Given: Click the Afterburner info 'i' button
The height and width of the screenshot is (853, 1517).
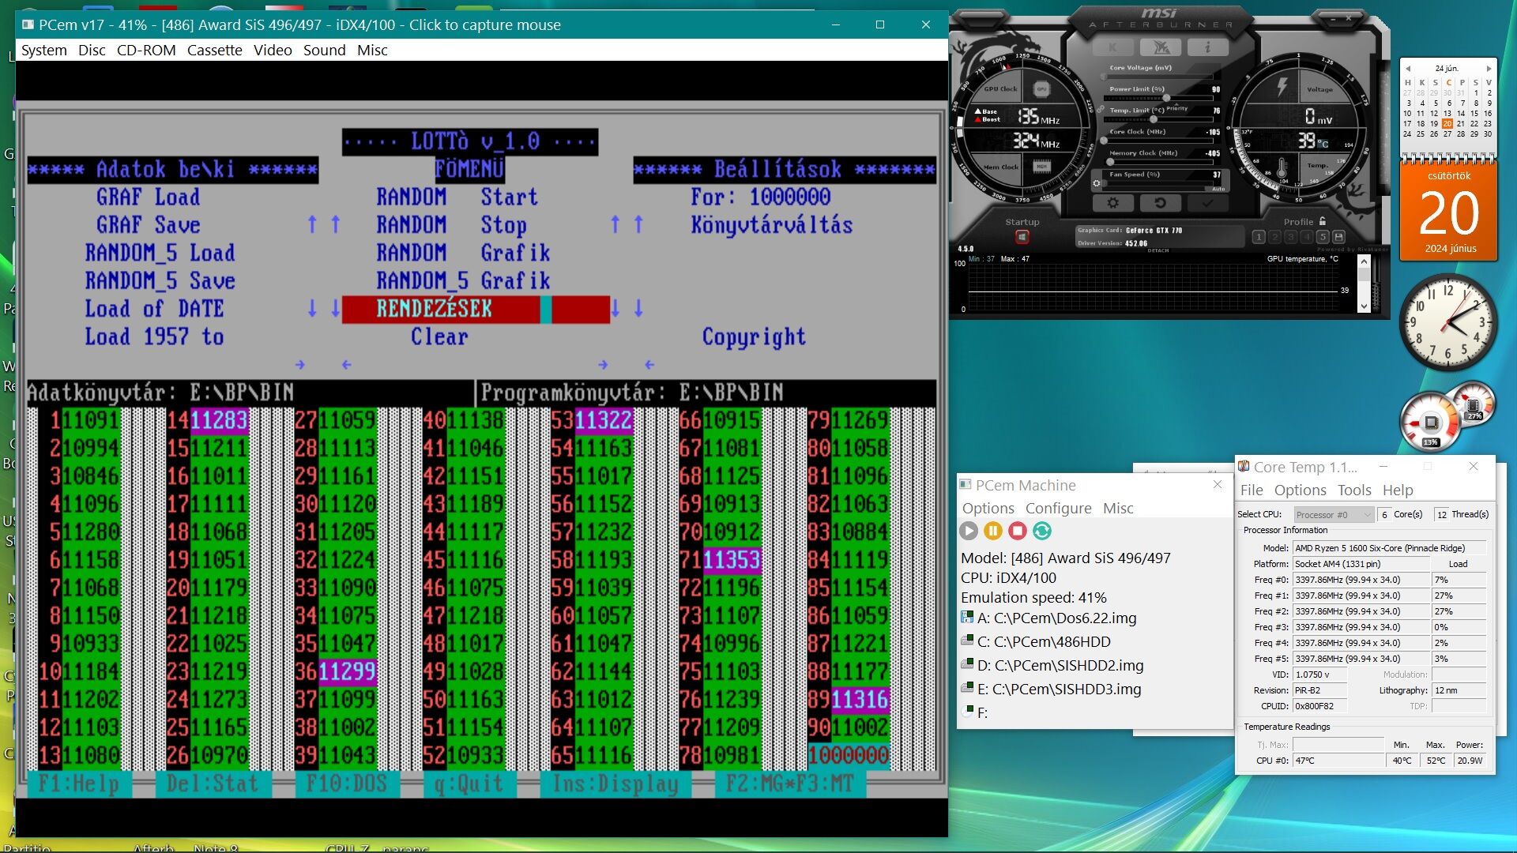Looking at the screenshot, I should [1207, 47].
